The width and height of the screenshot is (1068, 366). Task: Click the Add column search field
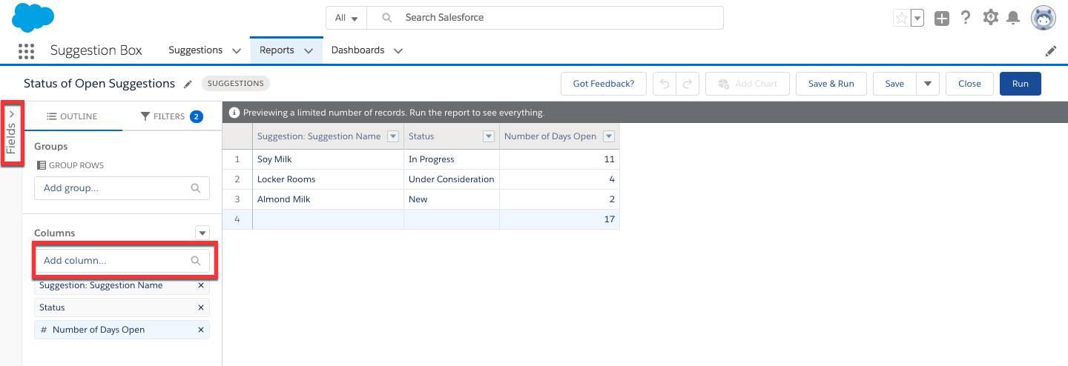point(115,261)
